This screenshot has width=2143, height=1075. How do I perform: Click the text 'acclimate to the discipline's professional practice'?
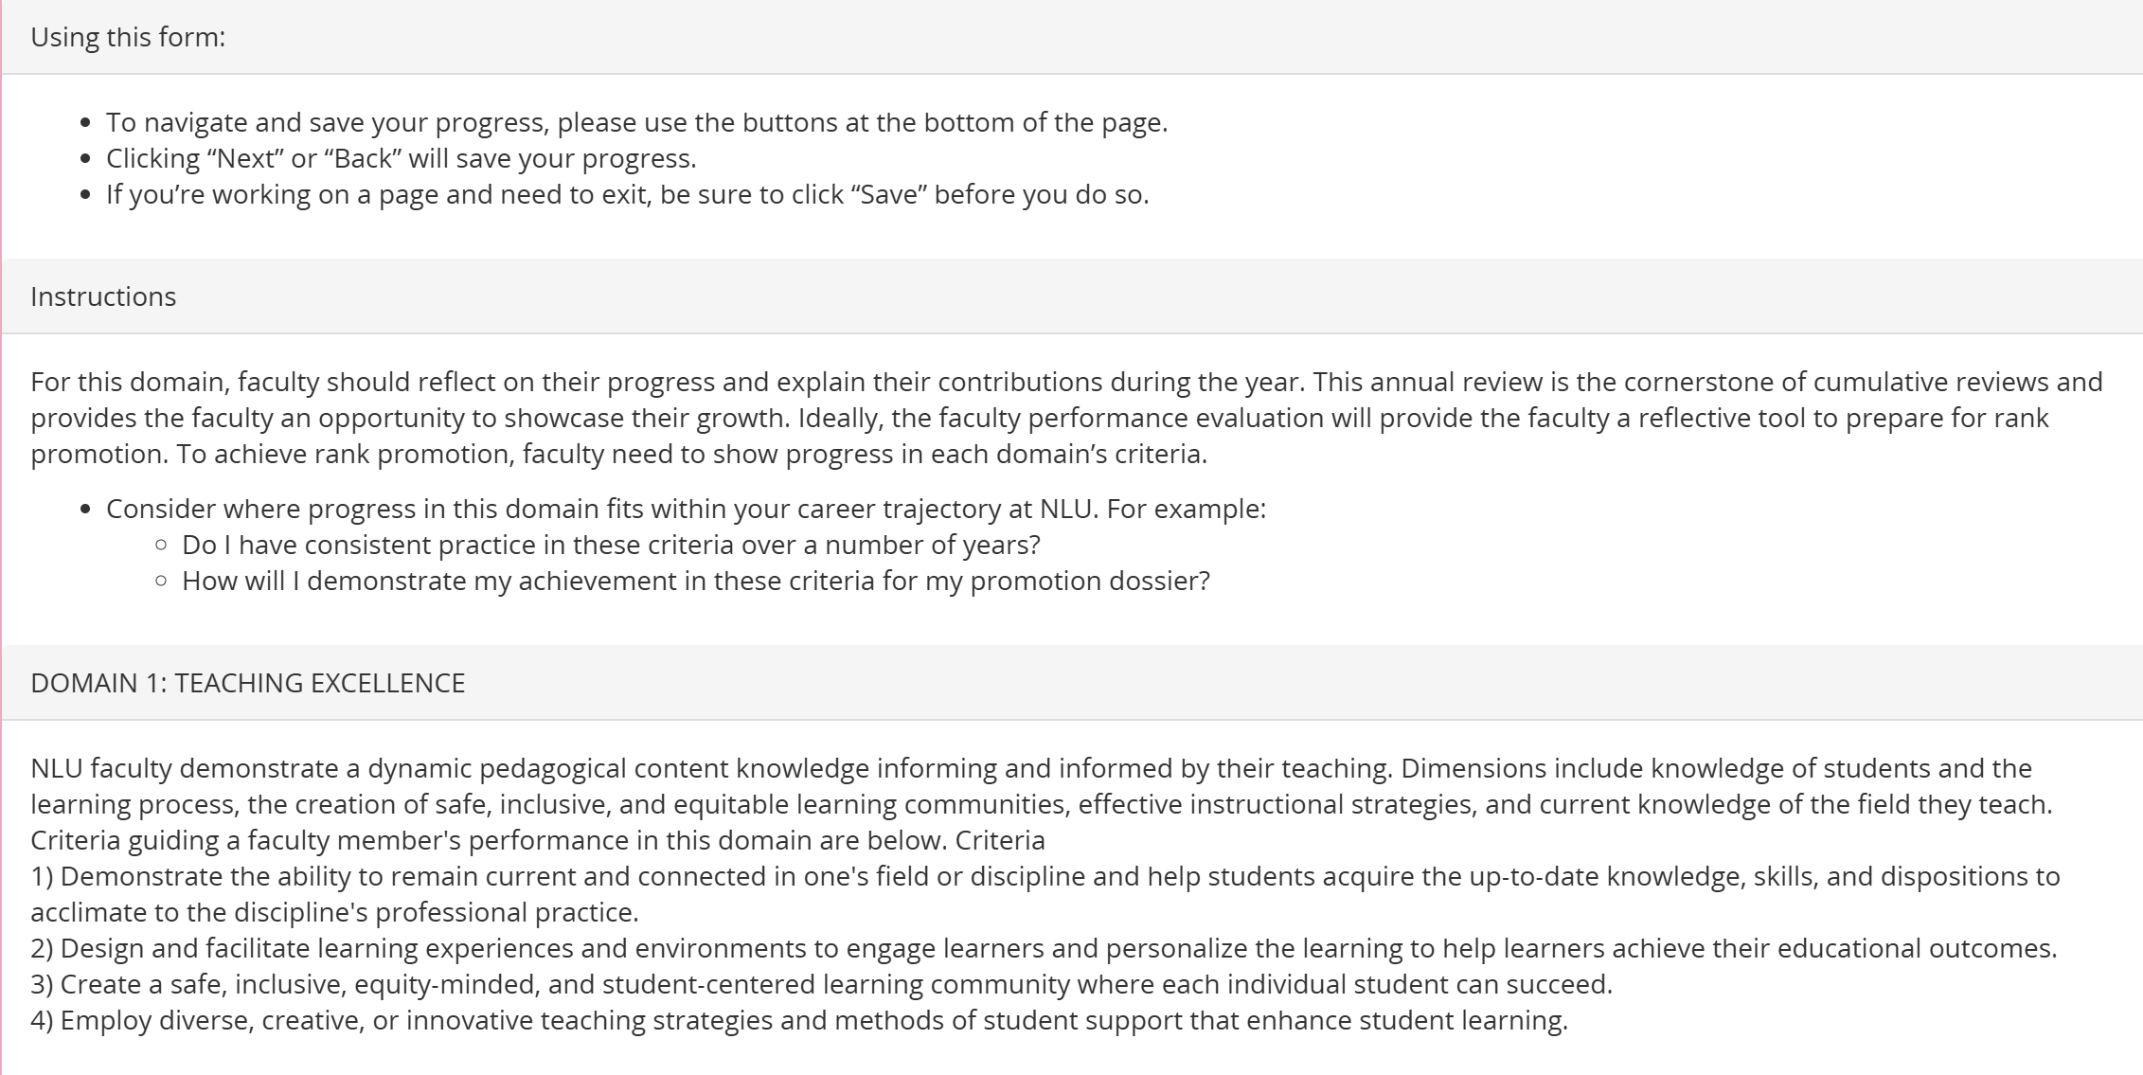[x=334, y=912]
